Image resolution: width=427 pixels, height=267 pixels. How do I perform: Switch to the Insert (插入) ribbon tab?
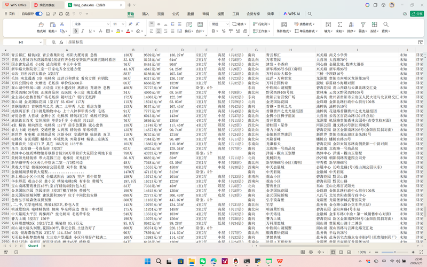146,13
